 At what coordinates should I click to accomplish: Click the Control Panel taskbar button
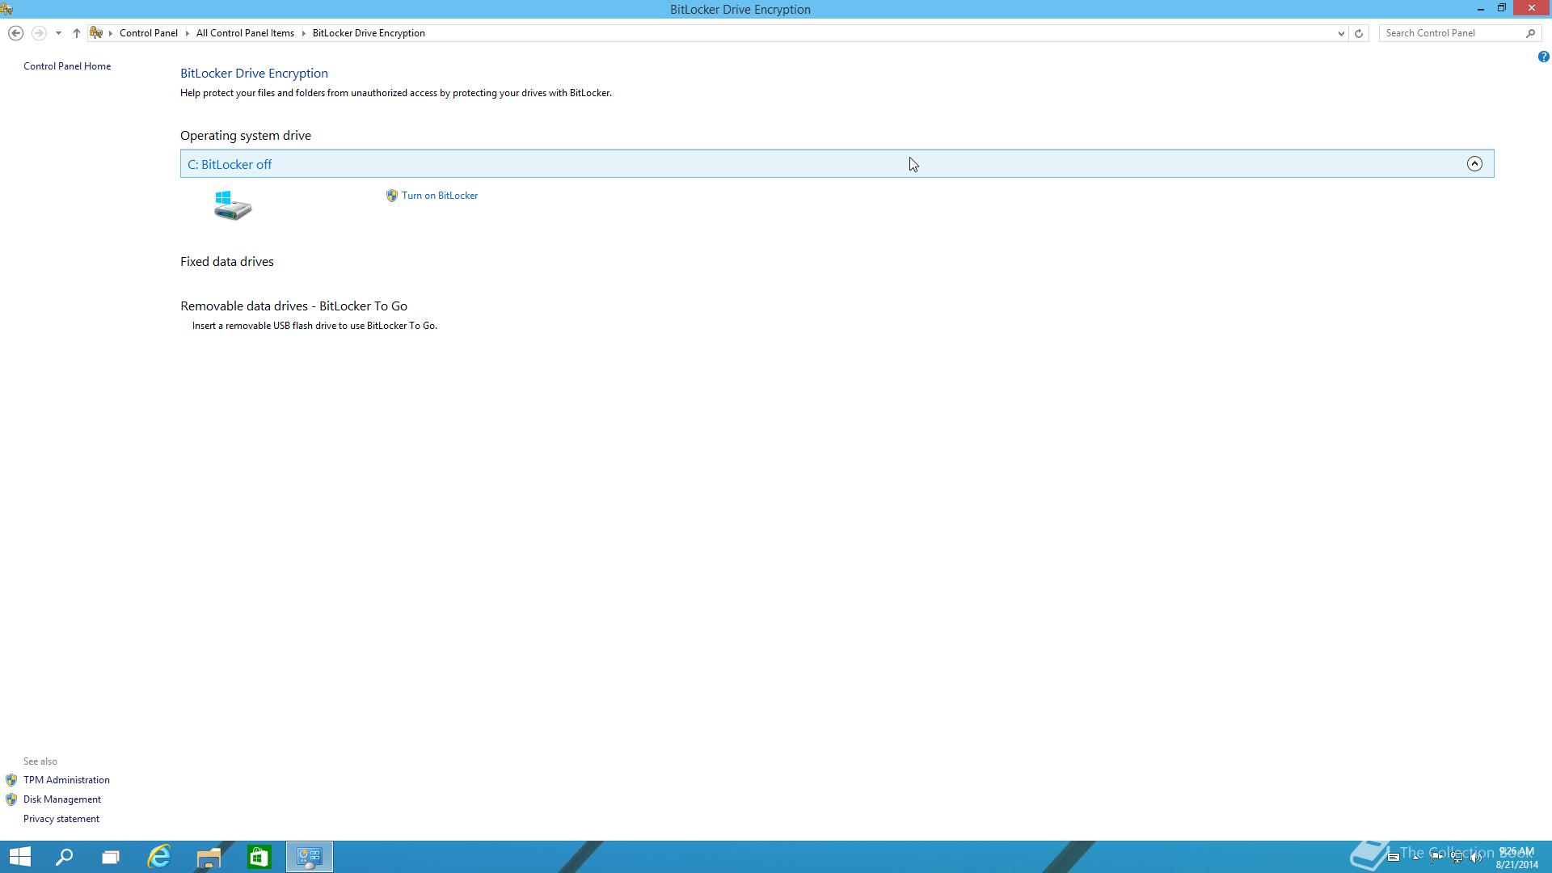(310, 857)
